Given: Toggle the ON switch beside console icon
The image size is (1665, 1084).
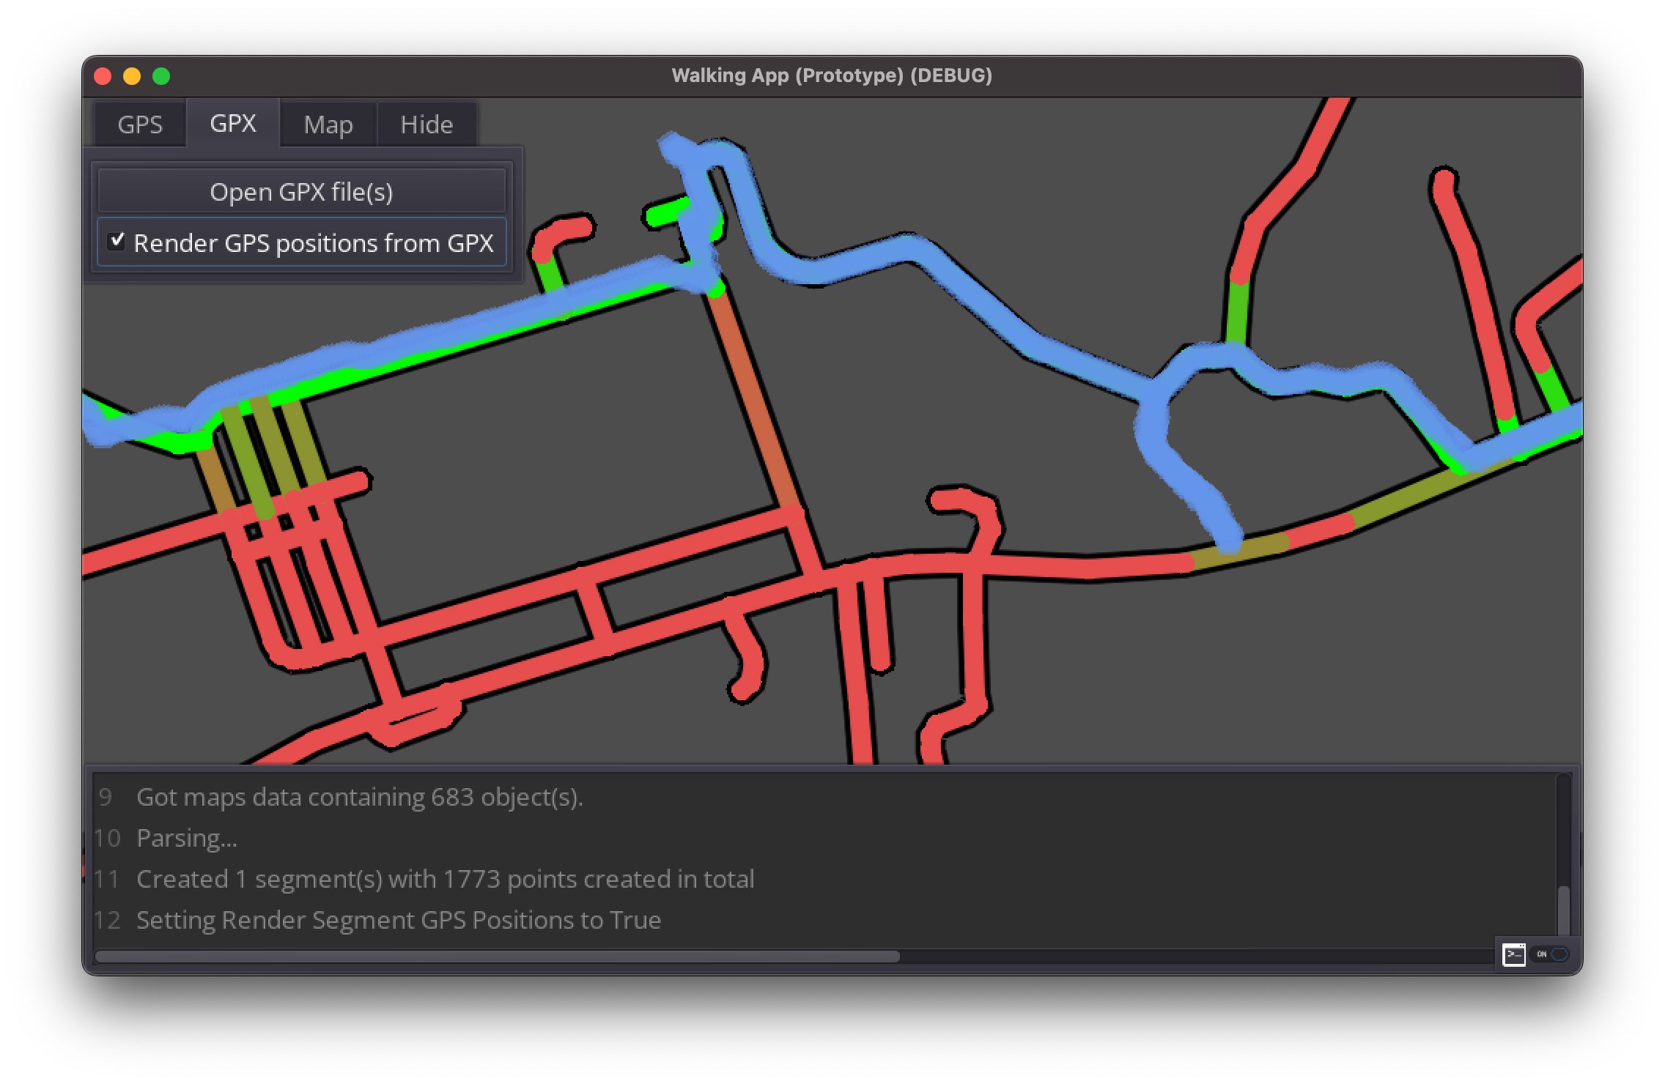Looking at the screenshot, I should pos(1551,954).
